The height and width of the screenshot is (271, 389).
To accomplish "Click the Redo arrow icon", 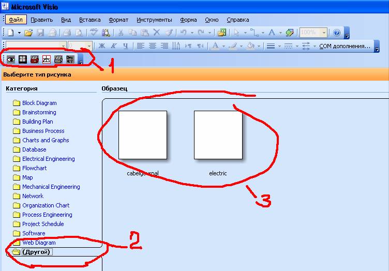I will tap(201, 33).
